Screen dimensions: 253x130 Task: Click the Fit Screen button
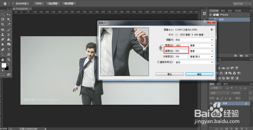coord(53,4)
